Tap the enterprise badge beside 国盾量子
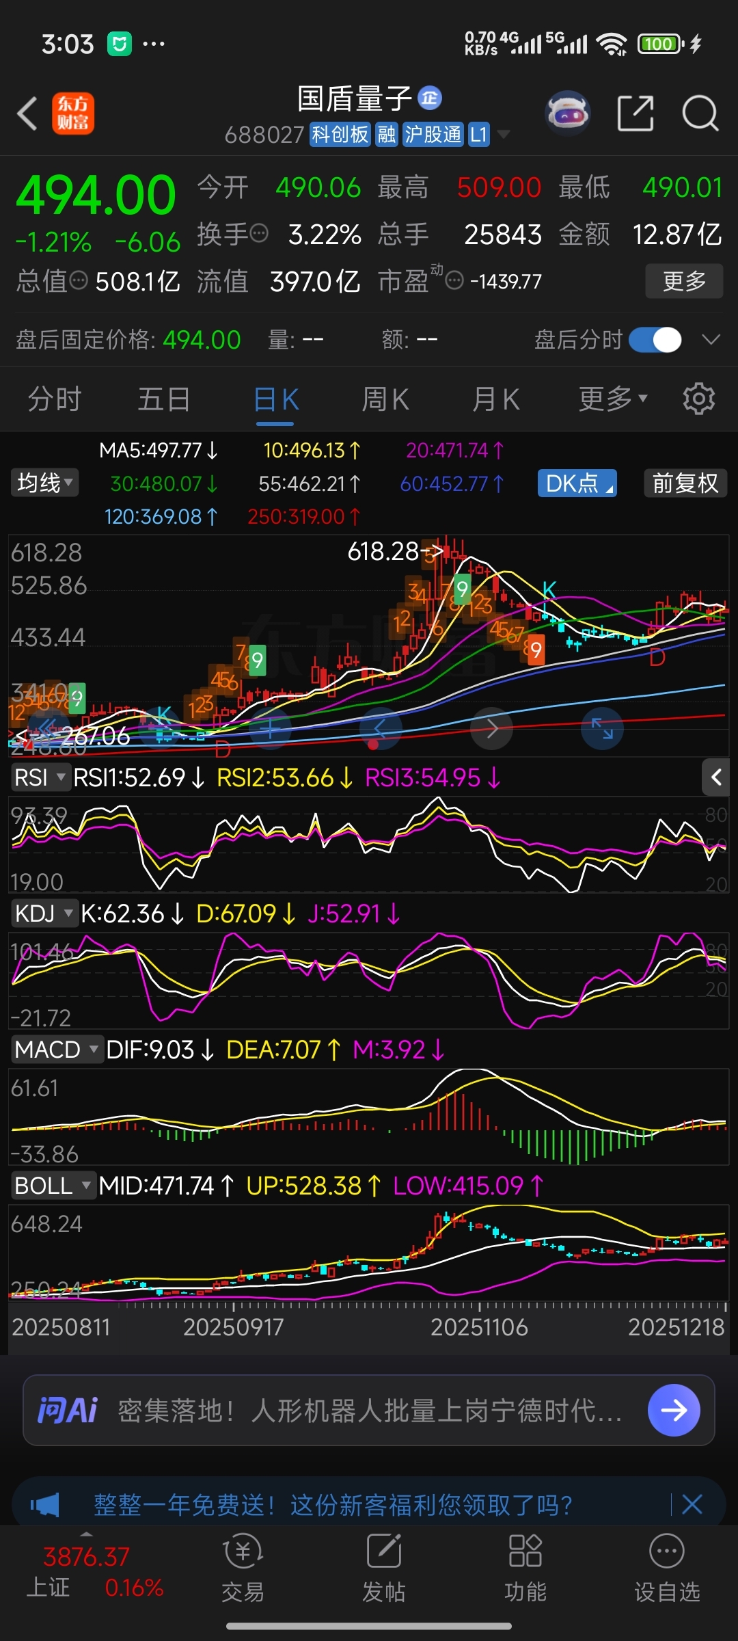The image size is (738, 1641). (430, 98)
